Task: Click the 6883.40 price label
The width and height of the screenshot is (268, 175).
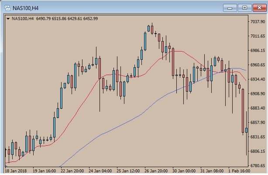Action: pyautogui.click(x=258, y=108)
